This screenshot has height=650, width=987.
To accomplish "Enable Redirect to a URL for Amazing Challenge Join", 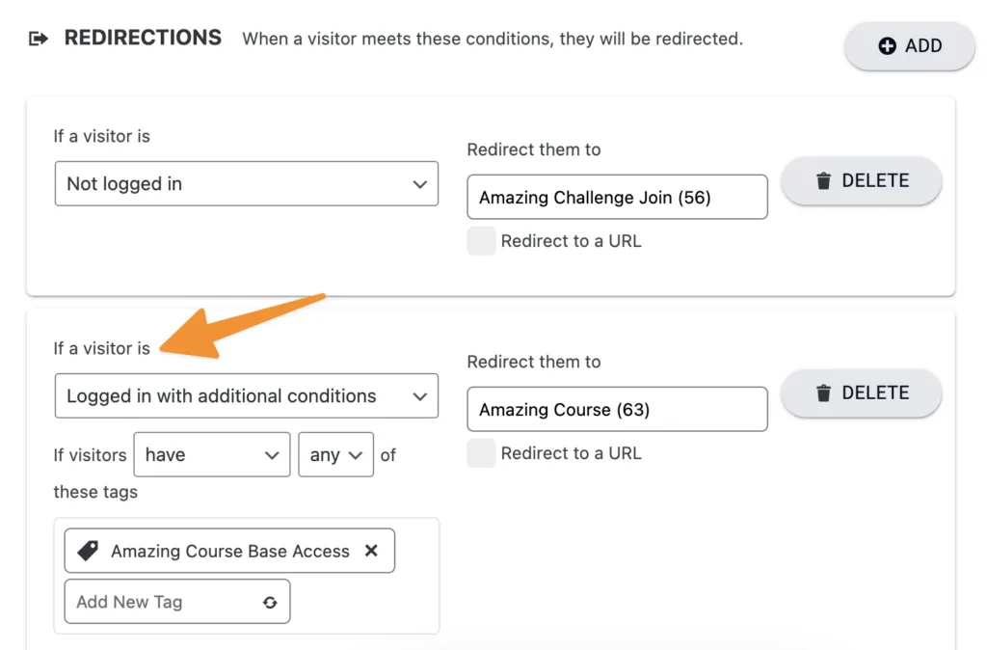I will pyautogui.click(x=481, y=241).
